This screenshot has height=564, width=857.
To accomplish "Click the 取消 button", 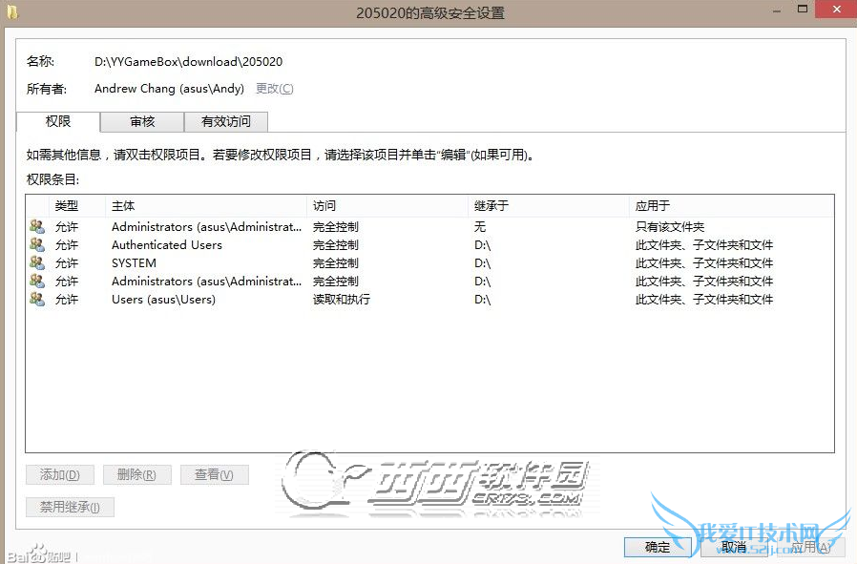I will click(x=734, y=547).
